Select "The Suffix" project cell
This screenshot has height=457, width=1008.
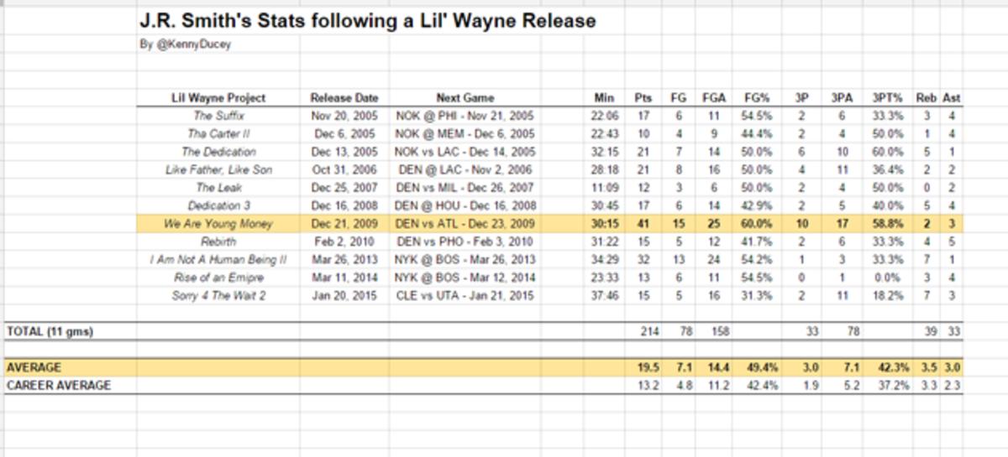point(218,116)
